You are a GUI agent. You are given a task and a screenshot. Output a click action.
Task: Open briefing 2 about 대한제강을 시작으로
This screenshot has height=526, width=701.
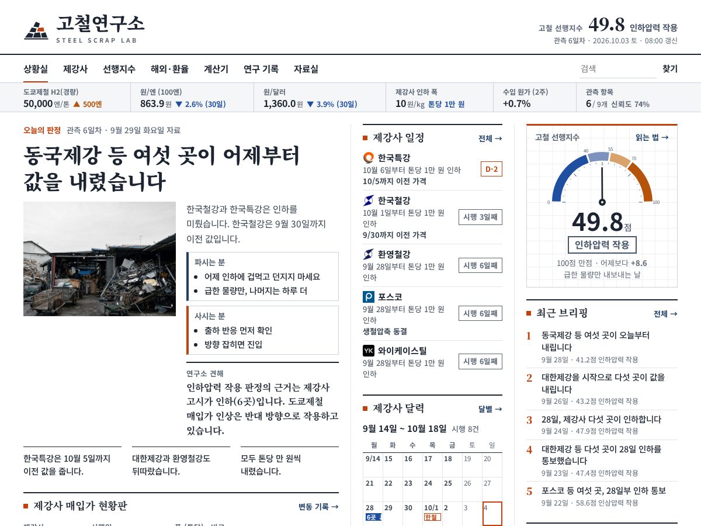click(x=602, y=389)
